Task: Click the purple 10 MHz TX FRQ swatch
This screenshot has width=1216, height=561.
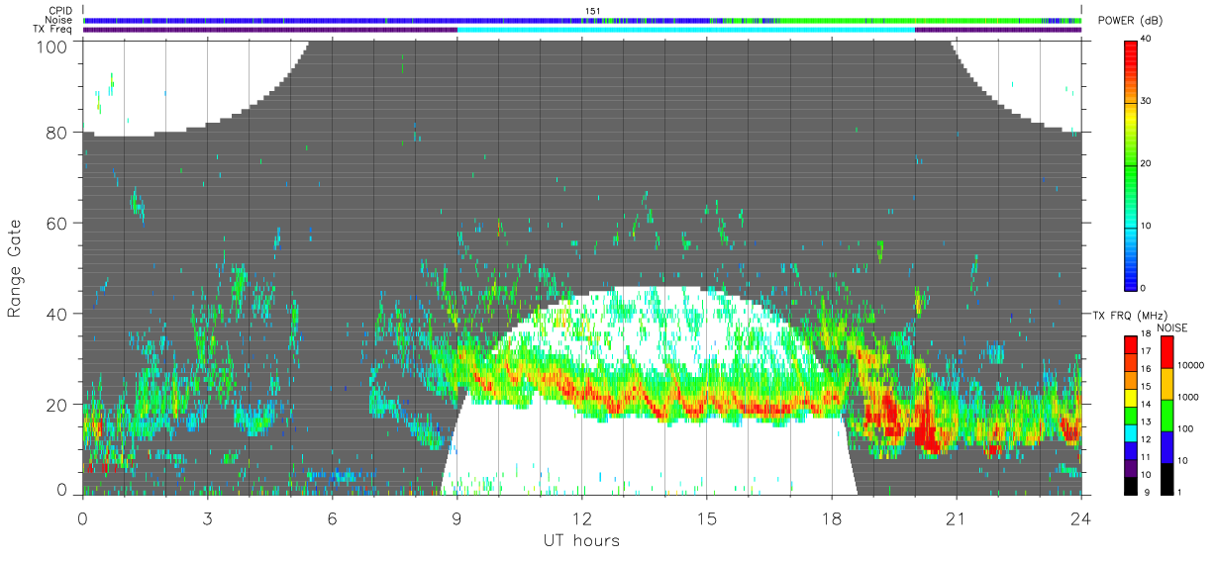Action: point(1132,469)
